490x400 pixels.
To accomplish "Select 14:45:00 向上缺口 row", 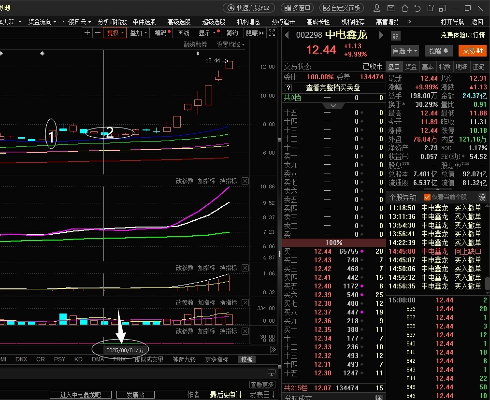I will click(435, 251).
